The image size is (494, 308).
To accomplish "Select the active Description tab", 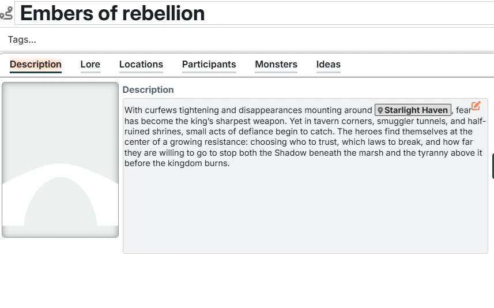I will pyautogui.click(x=36, y=65).
